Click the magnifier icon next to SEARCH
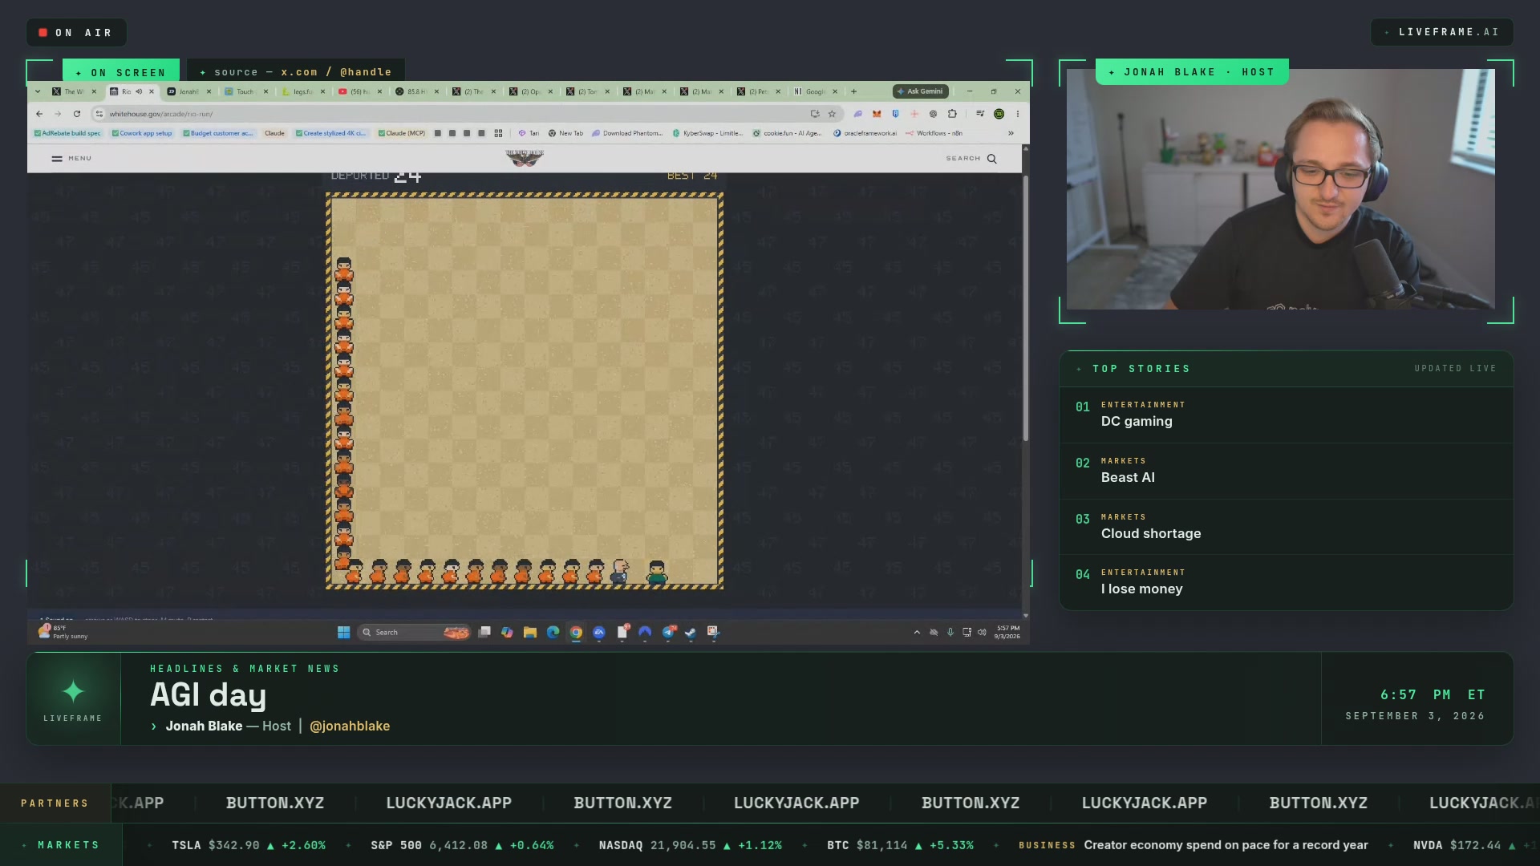Viewport: 1540px width, 866px height. click(992, 159)
